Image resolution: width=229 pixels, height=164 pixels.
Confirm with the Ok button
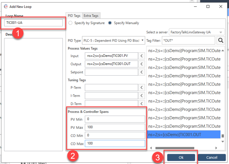click(181, 158)
